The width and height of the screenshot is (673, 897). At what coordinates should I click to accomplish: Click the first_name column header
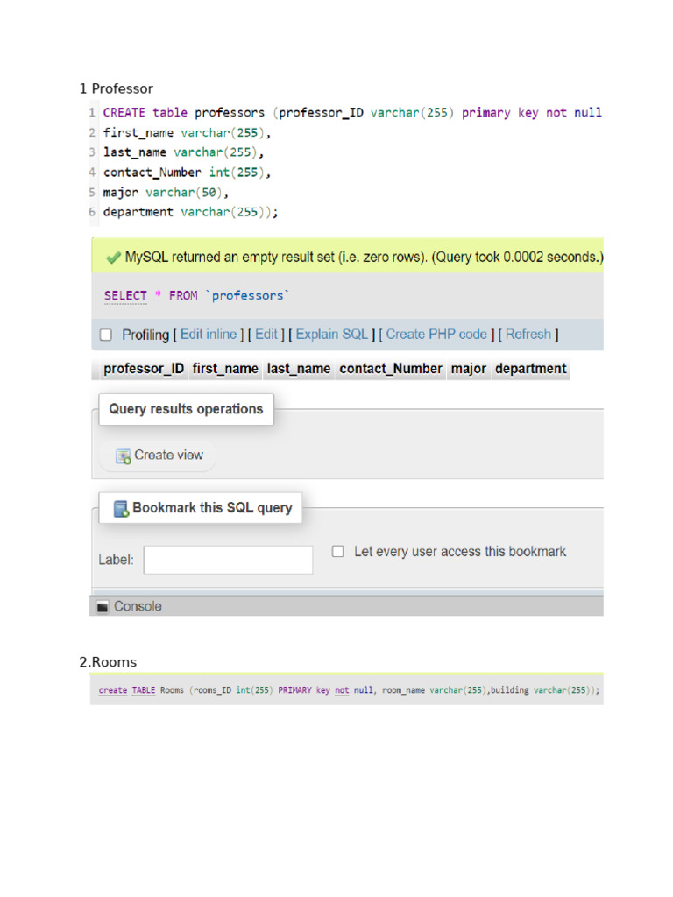pyautogui.click(x=225, y=369)
